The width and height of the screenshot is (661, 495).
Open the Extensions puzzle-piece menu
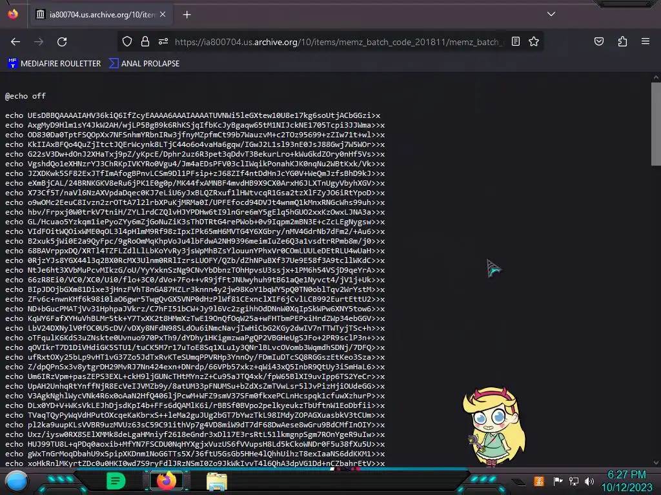[622, 41]
